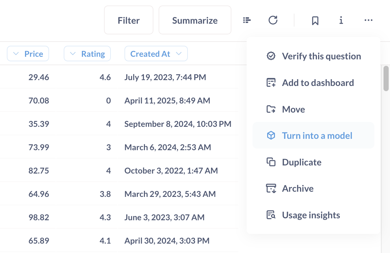Viewport: 390px width, 253px height.
Task: Refresh the question results
Action: click(x=273, y=20)
